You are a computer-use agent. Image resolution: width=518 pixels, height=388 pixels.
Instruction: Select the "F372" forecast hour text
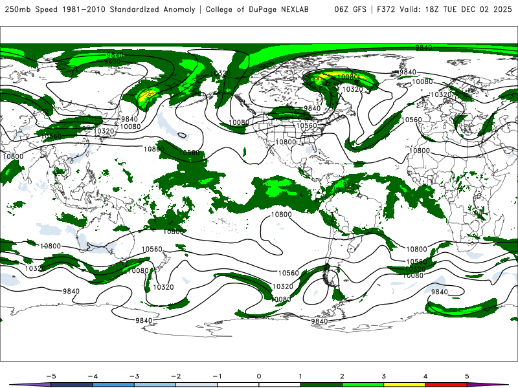coord(386,9)
